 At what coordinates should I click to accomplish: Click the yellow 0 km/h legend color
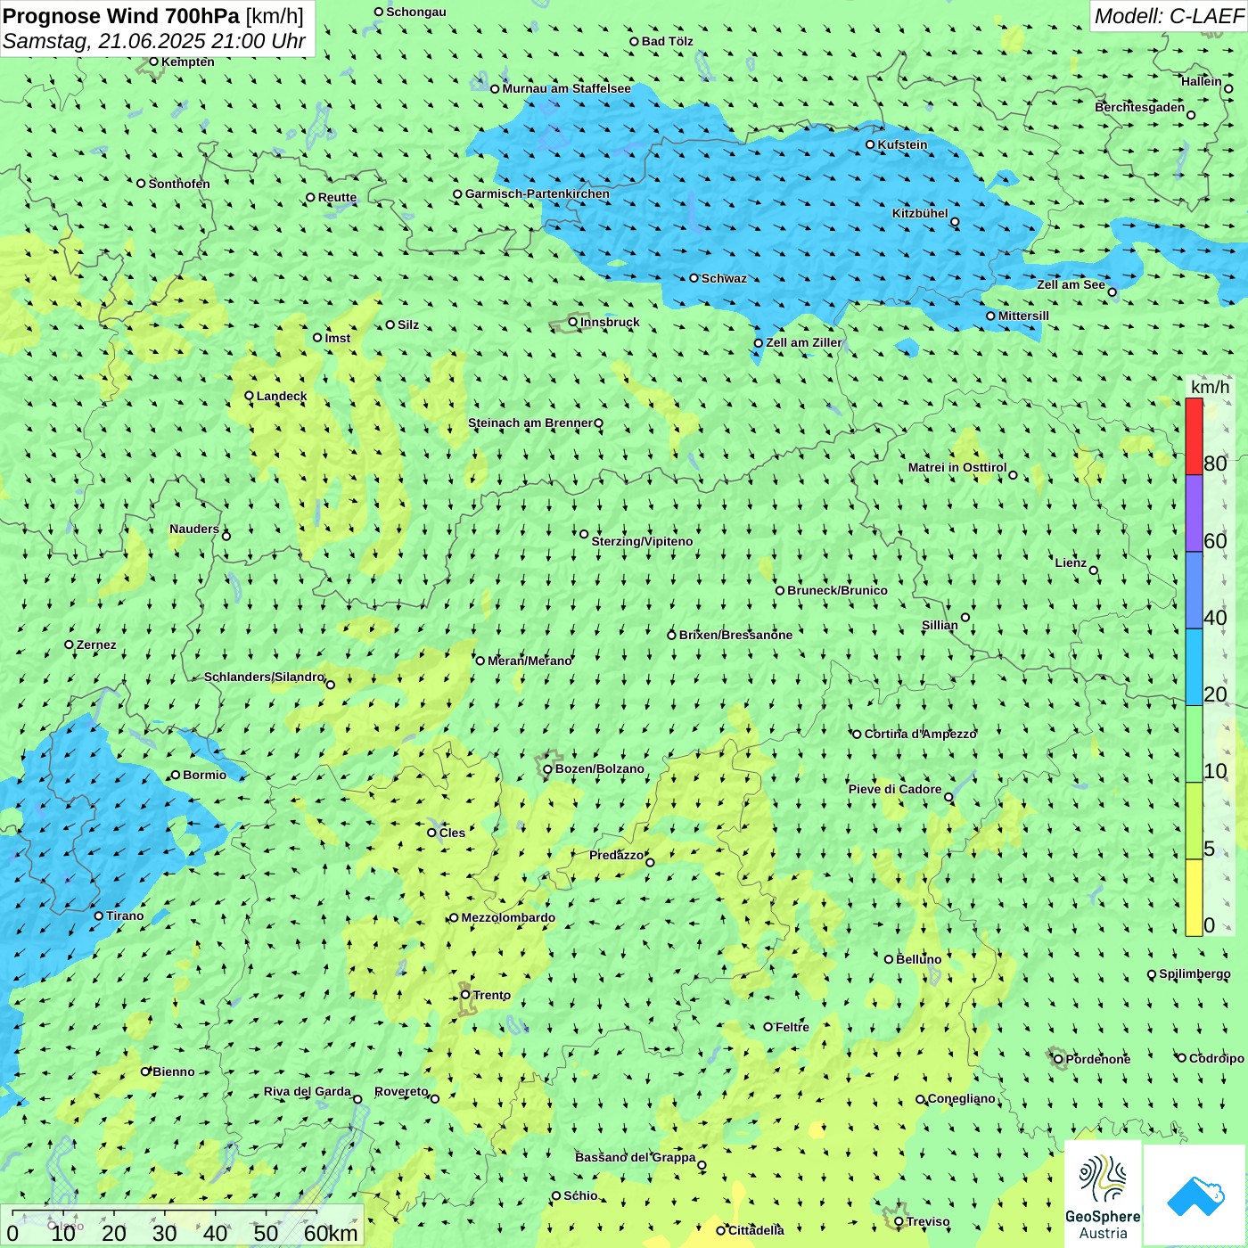tap(1194, 898)
